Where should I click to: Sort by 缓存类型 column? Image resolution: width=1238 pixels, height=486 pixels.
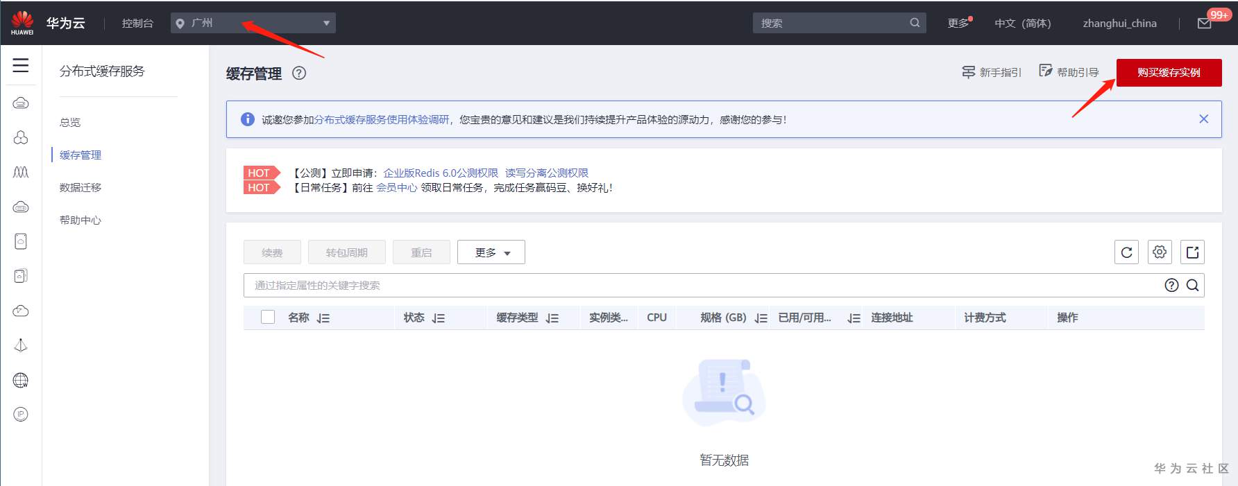point(552,318)
